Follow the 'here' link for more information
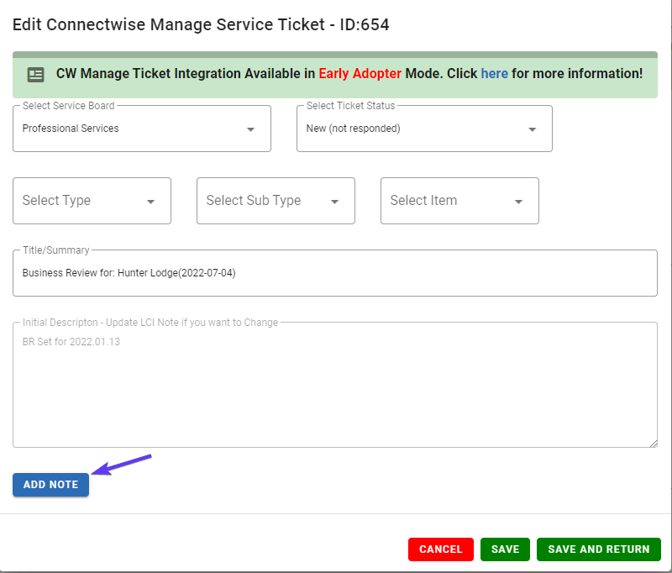 (x=494, y=74)
